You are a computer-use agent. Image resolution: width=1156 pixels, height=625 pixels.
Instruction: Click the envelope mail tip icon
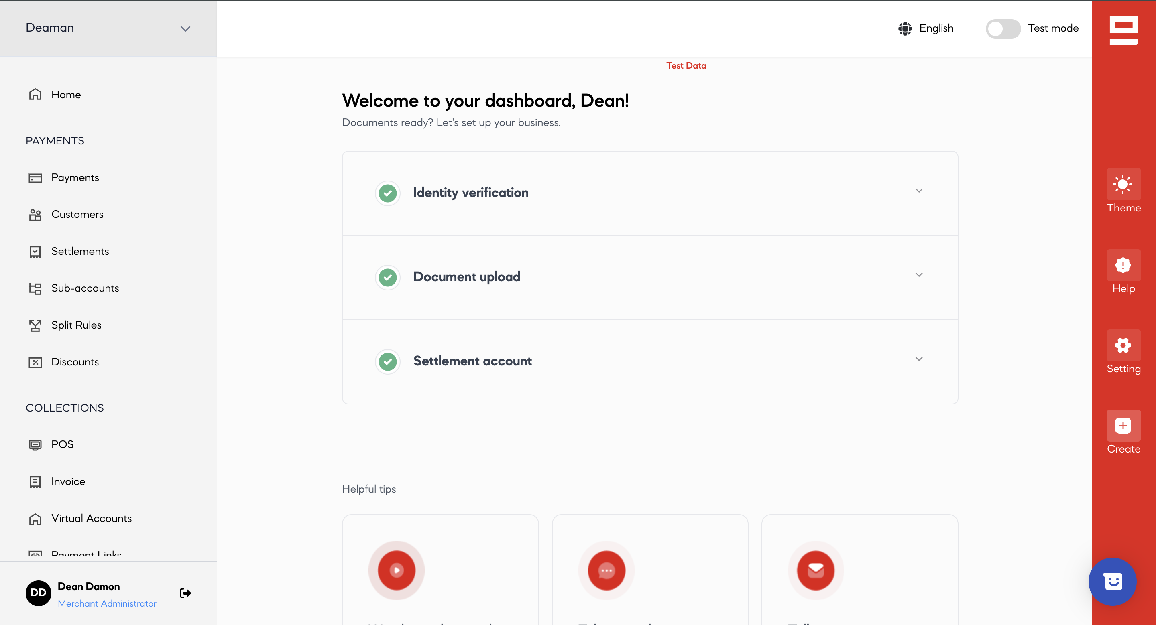pos(815,570)
